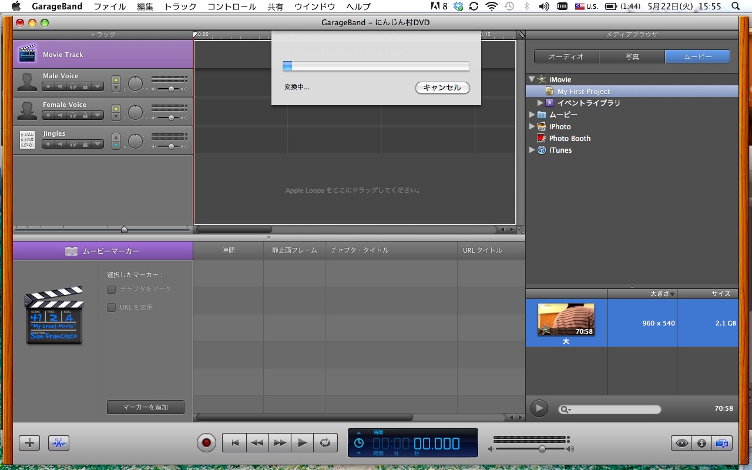The image size is (752, 470).
Task: Open the loop browser eye button
Action: (x=681, y=443)
